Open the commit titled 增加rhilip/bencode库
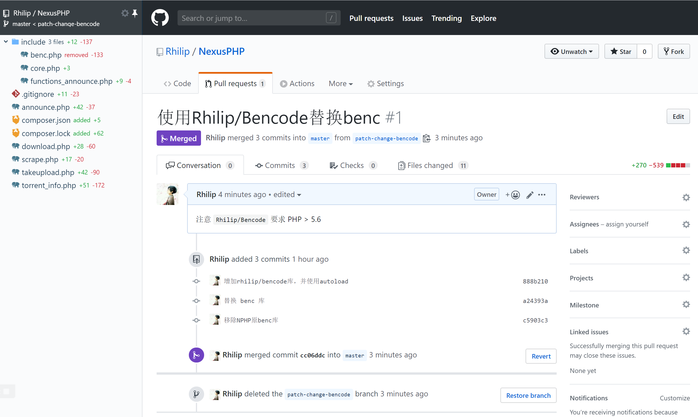This screenshot has height=417, width=698. (286, 281)
